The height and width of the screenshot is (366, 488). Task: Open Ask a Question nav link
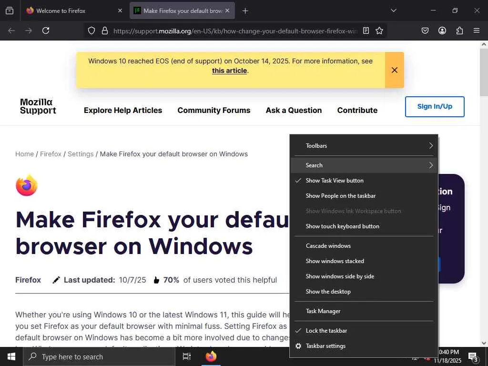click(x=294, y=110)
